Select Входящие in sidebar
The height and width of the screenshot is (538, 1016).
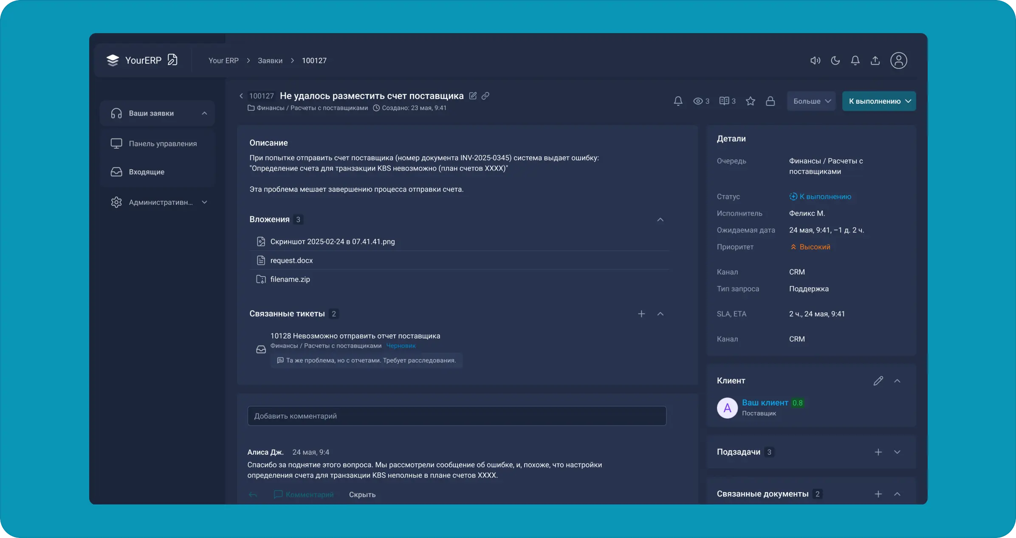(146, 172)
